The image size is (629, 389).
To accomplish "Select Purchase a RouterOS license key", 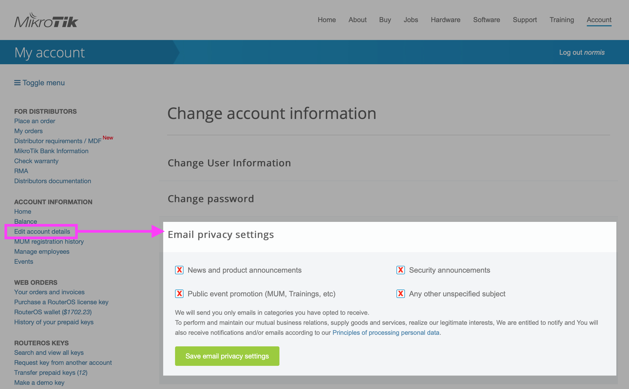I will coord(61,302).
